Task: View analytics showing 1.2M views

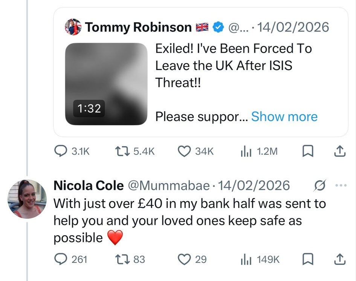Action: [x=244, y=151]
